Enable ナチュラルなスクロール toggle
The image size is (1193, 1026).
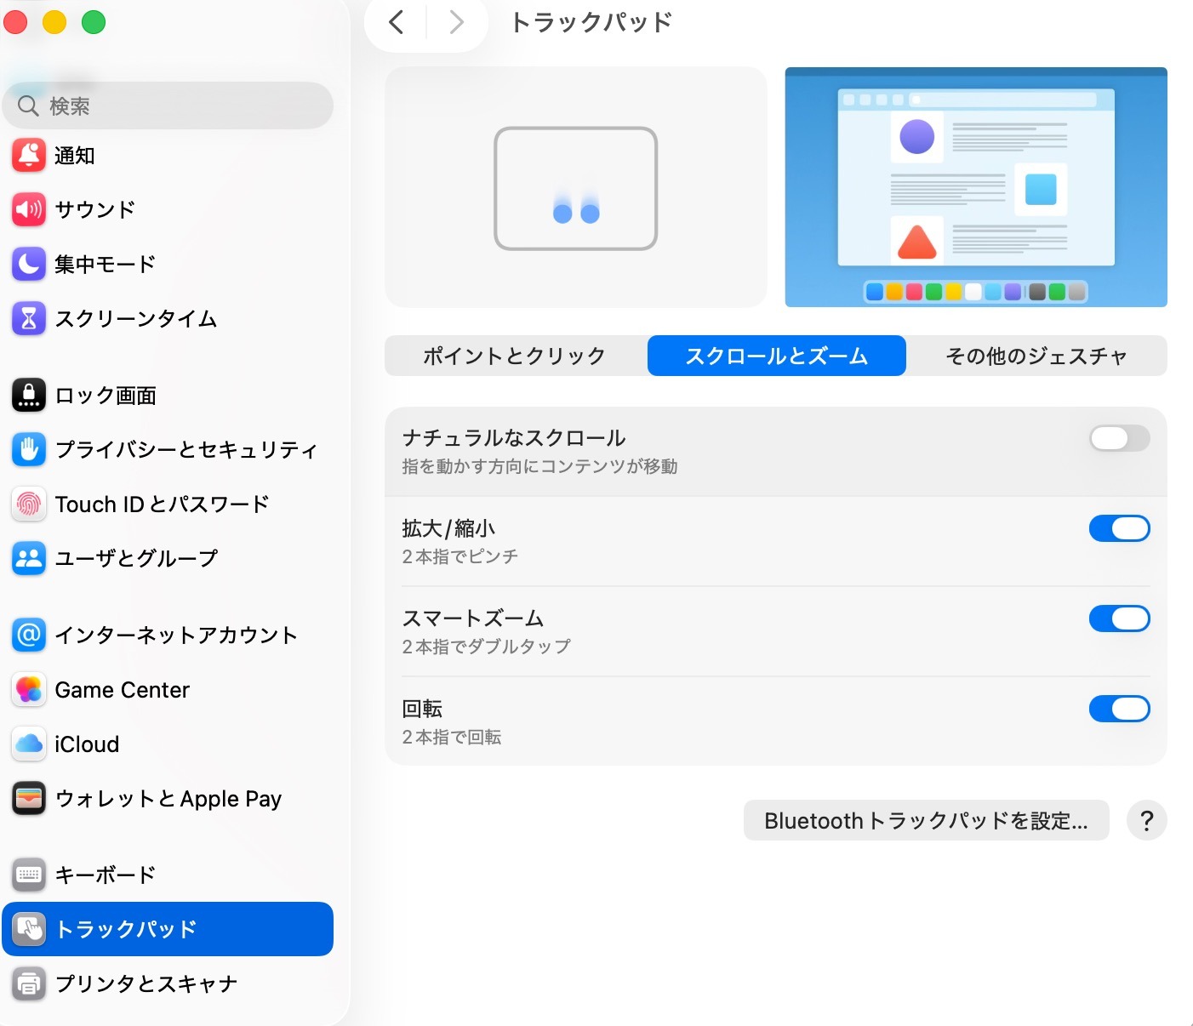[x=1119, y=439]
